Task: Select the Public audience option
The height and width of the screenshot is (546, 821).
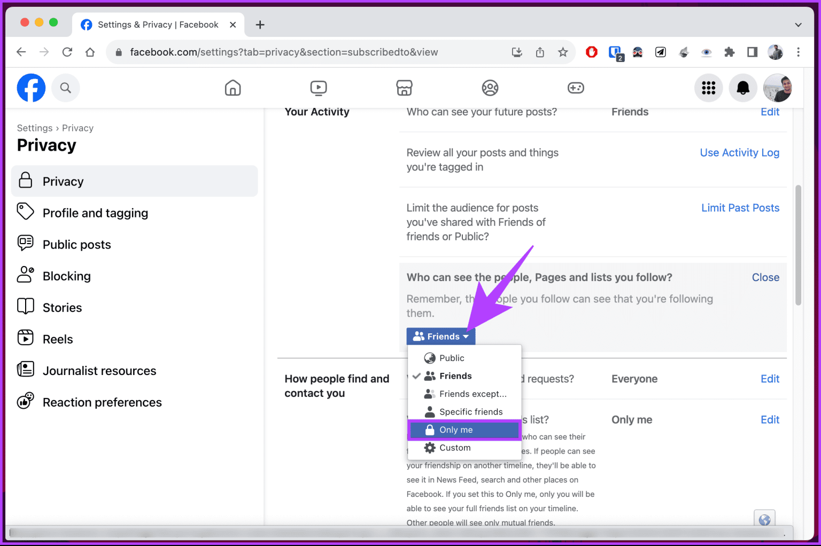Action: (x=451, y=357)
